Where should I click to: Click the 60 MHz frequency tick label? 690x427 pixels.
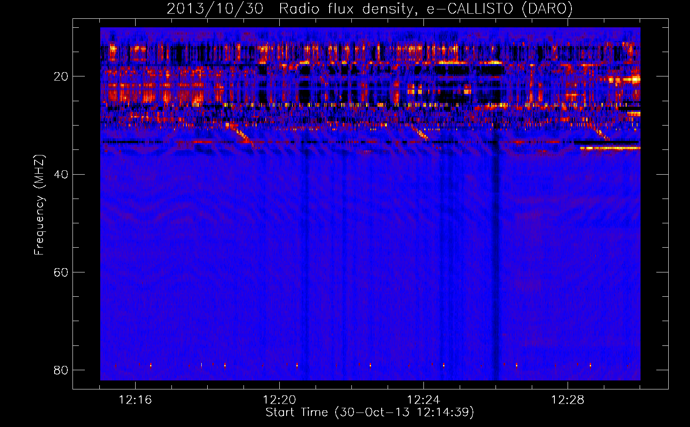tap(61, 272)
